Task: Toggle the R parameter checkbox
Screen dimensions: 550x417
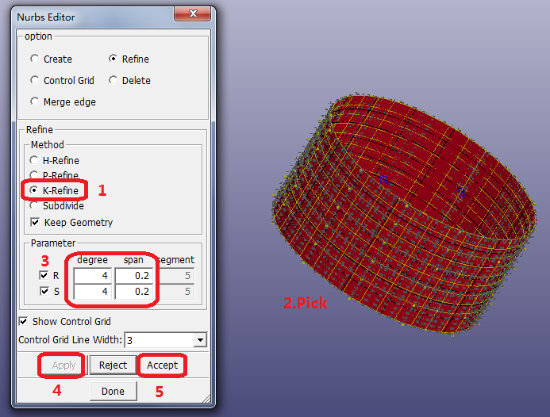Action: pyautogui.click(x=45, y=276)
